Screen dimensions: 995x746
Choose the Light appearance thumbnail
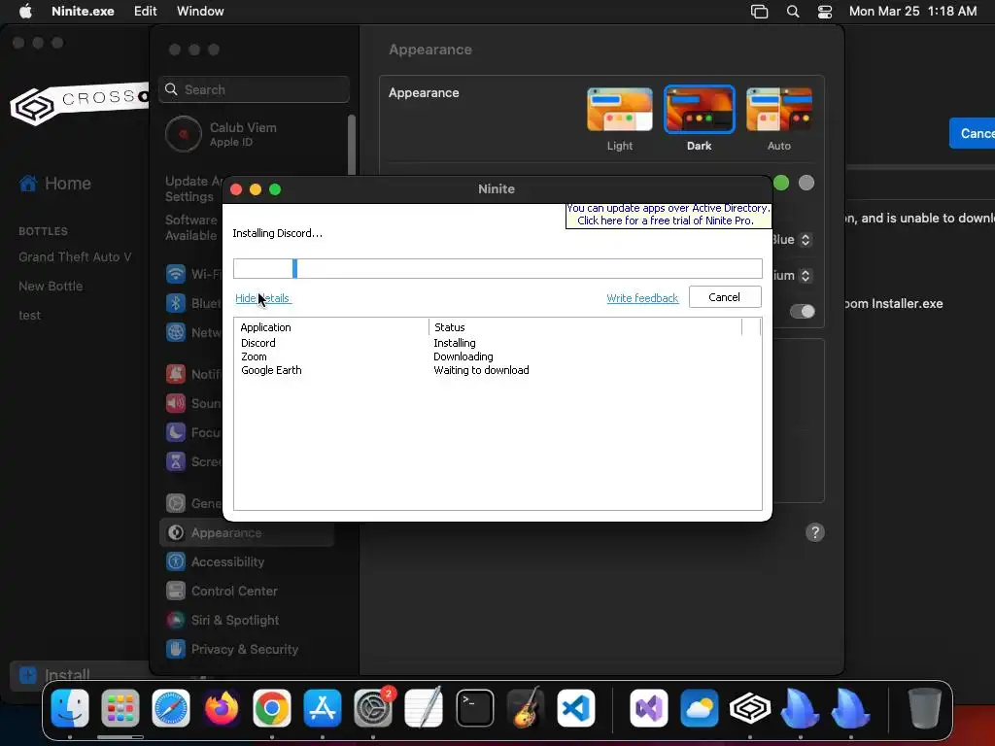(x=619, y=110)
